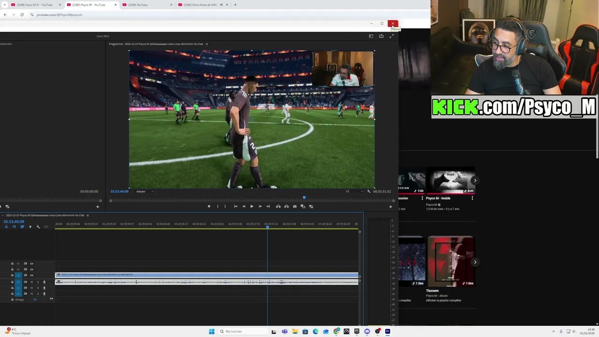
Task: Click the Go to In point button
Action: 236,206
